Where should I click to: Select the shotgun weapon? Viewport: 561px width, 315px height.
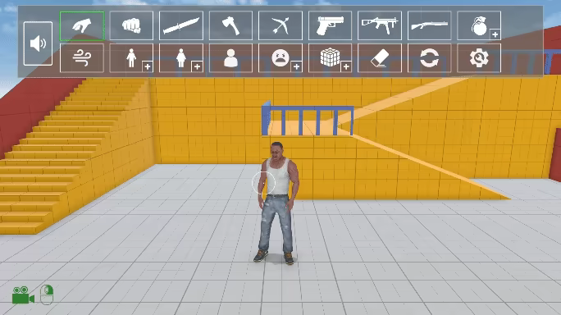[x=429, y=25]
